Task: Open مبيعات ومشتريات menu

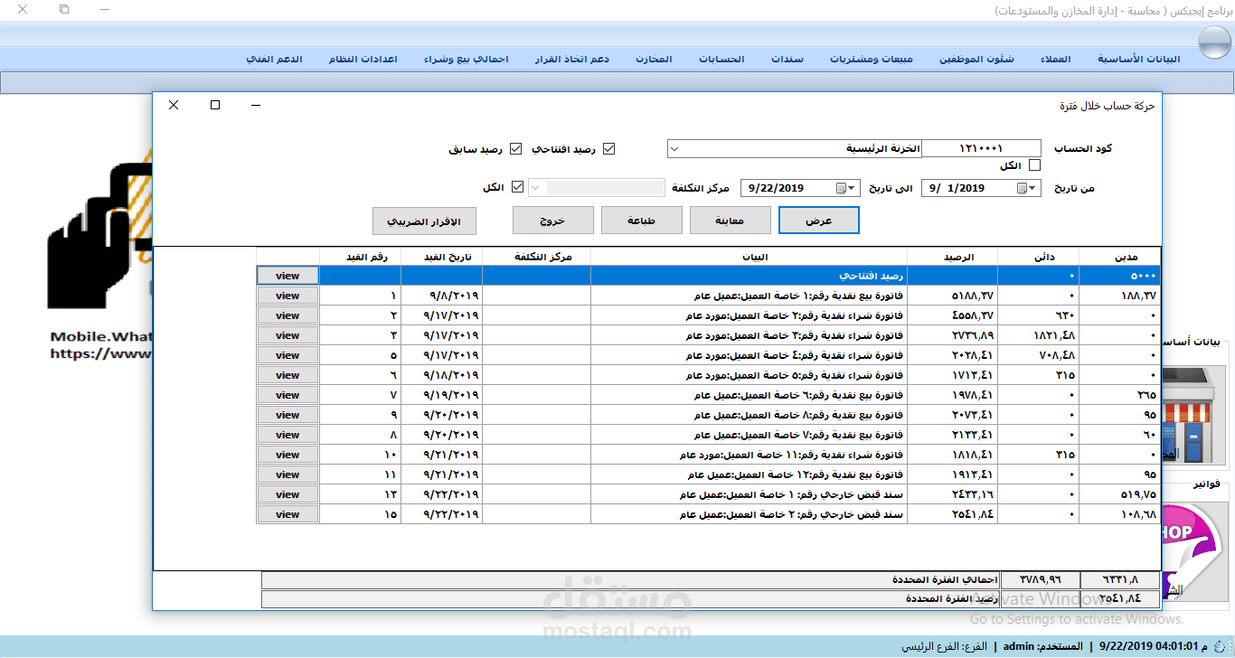Action: tap(872, 59)
